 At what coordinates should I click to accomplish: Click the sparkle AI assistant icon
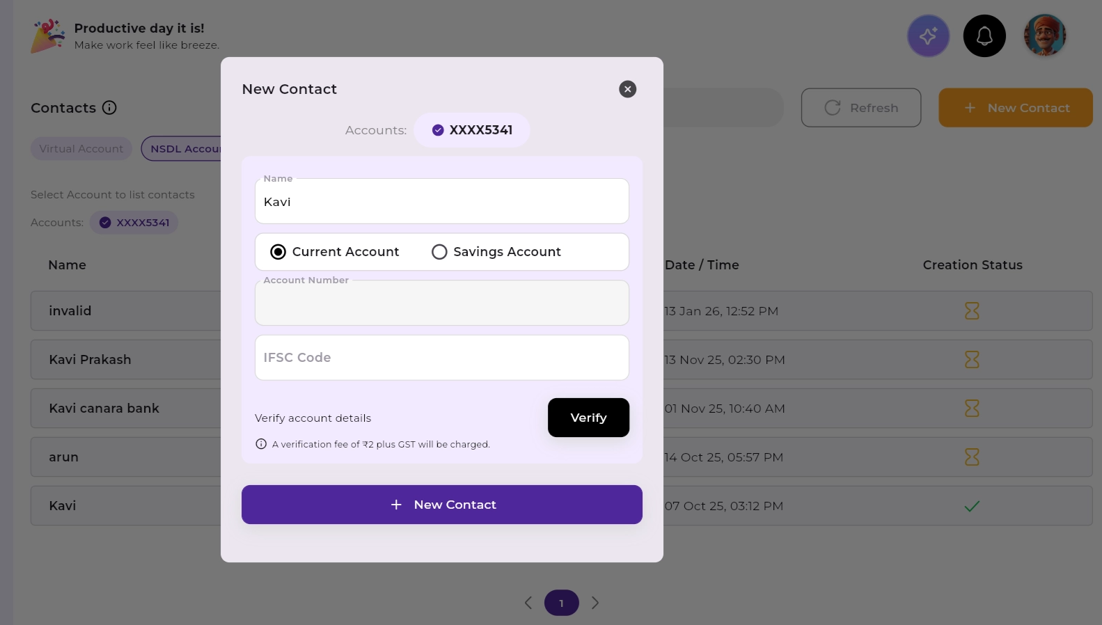(x=928, y=36)
